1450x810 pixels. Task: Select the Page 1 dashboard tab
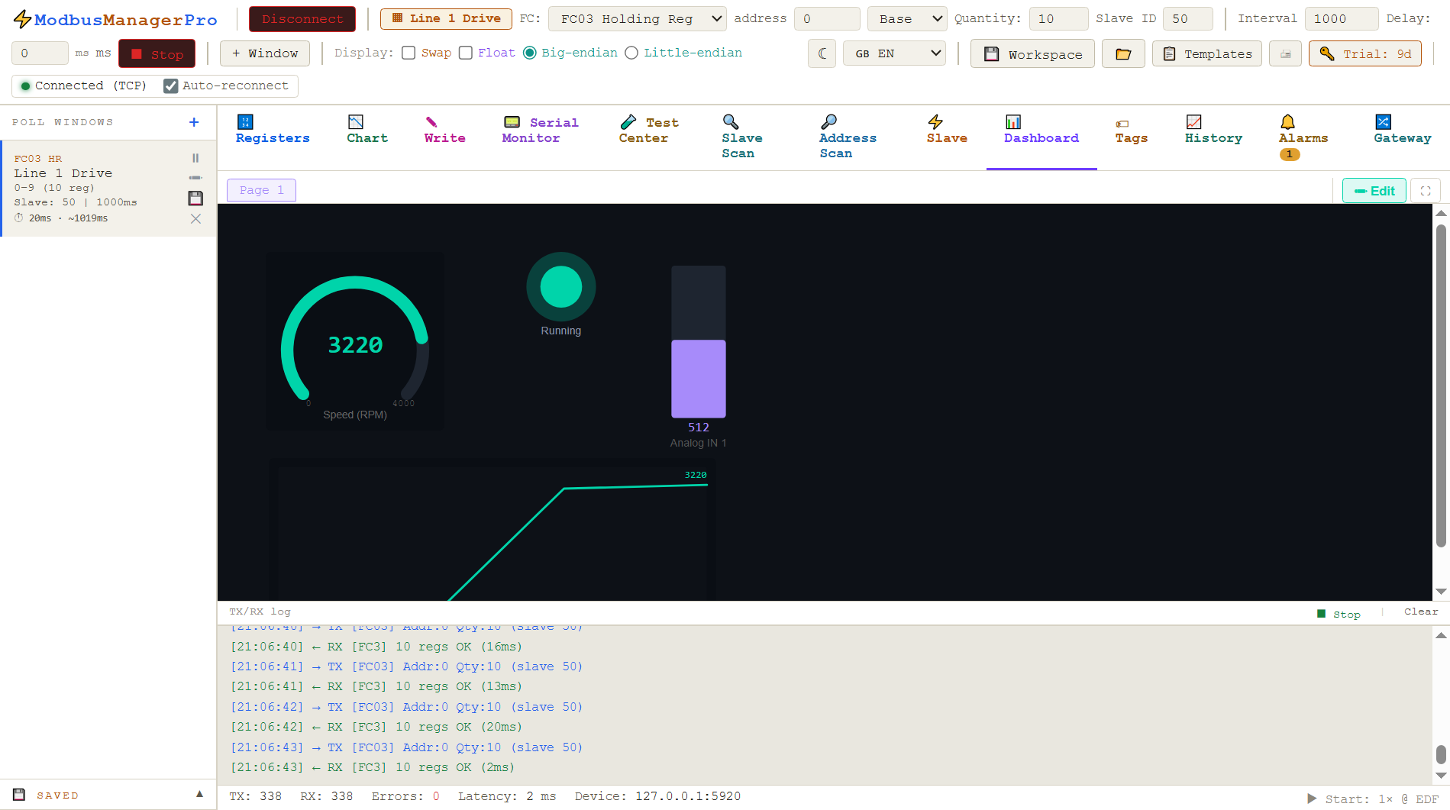click(x=261, y=190)
